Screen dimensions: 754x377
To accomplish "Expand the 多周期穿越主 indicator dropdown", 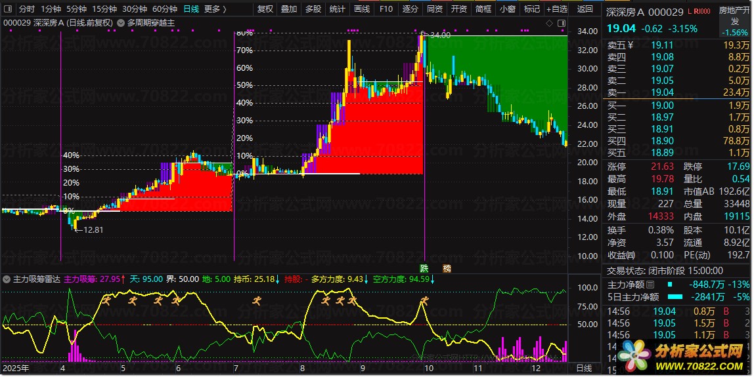I will (121, 22).
